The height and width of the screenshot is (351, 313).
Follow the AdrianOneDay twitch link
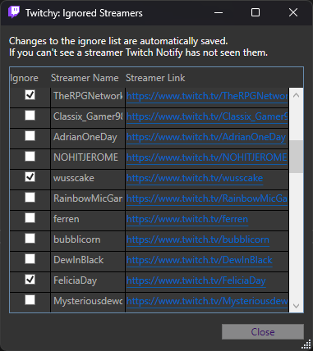[x=206, y=137]
